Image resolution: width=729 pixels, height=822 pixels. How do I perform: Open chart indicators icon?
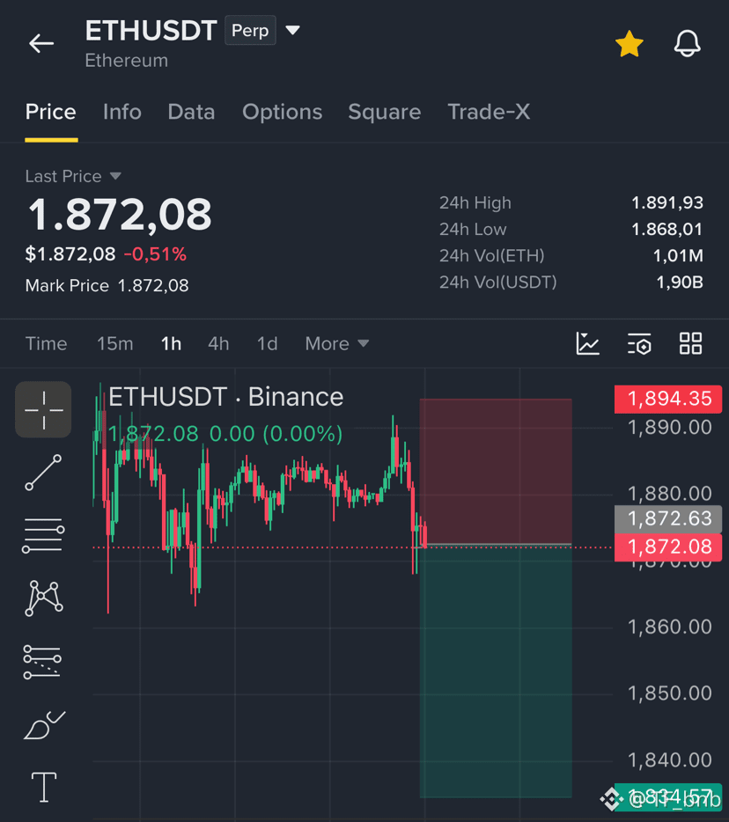tap(587, 344)
